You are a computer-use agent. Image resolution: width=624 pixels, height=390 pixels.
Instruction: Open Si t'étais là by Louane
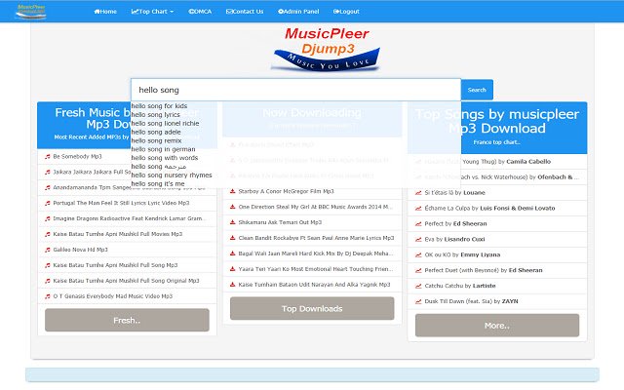click(x=454, y=193)
